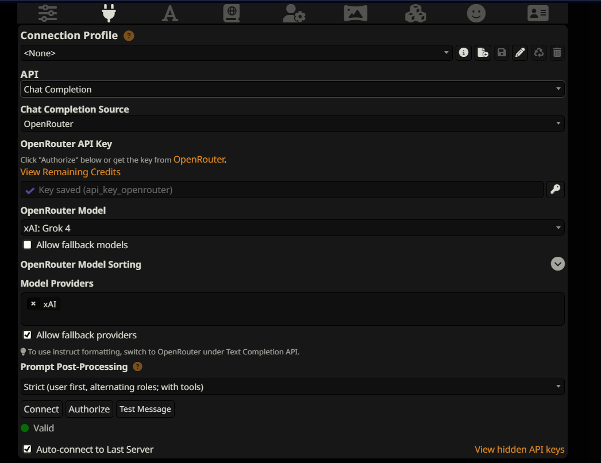The width and height of the screenshot is (601, 463).
Task: Open the Prompt Post-Processing Strict dropdown
Action: coord(292,387)
